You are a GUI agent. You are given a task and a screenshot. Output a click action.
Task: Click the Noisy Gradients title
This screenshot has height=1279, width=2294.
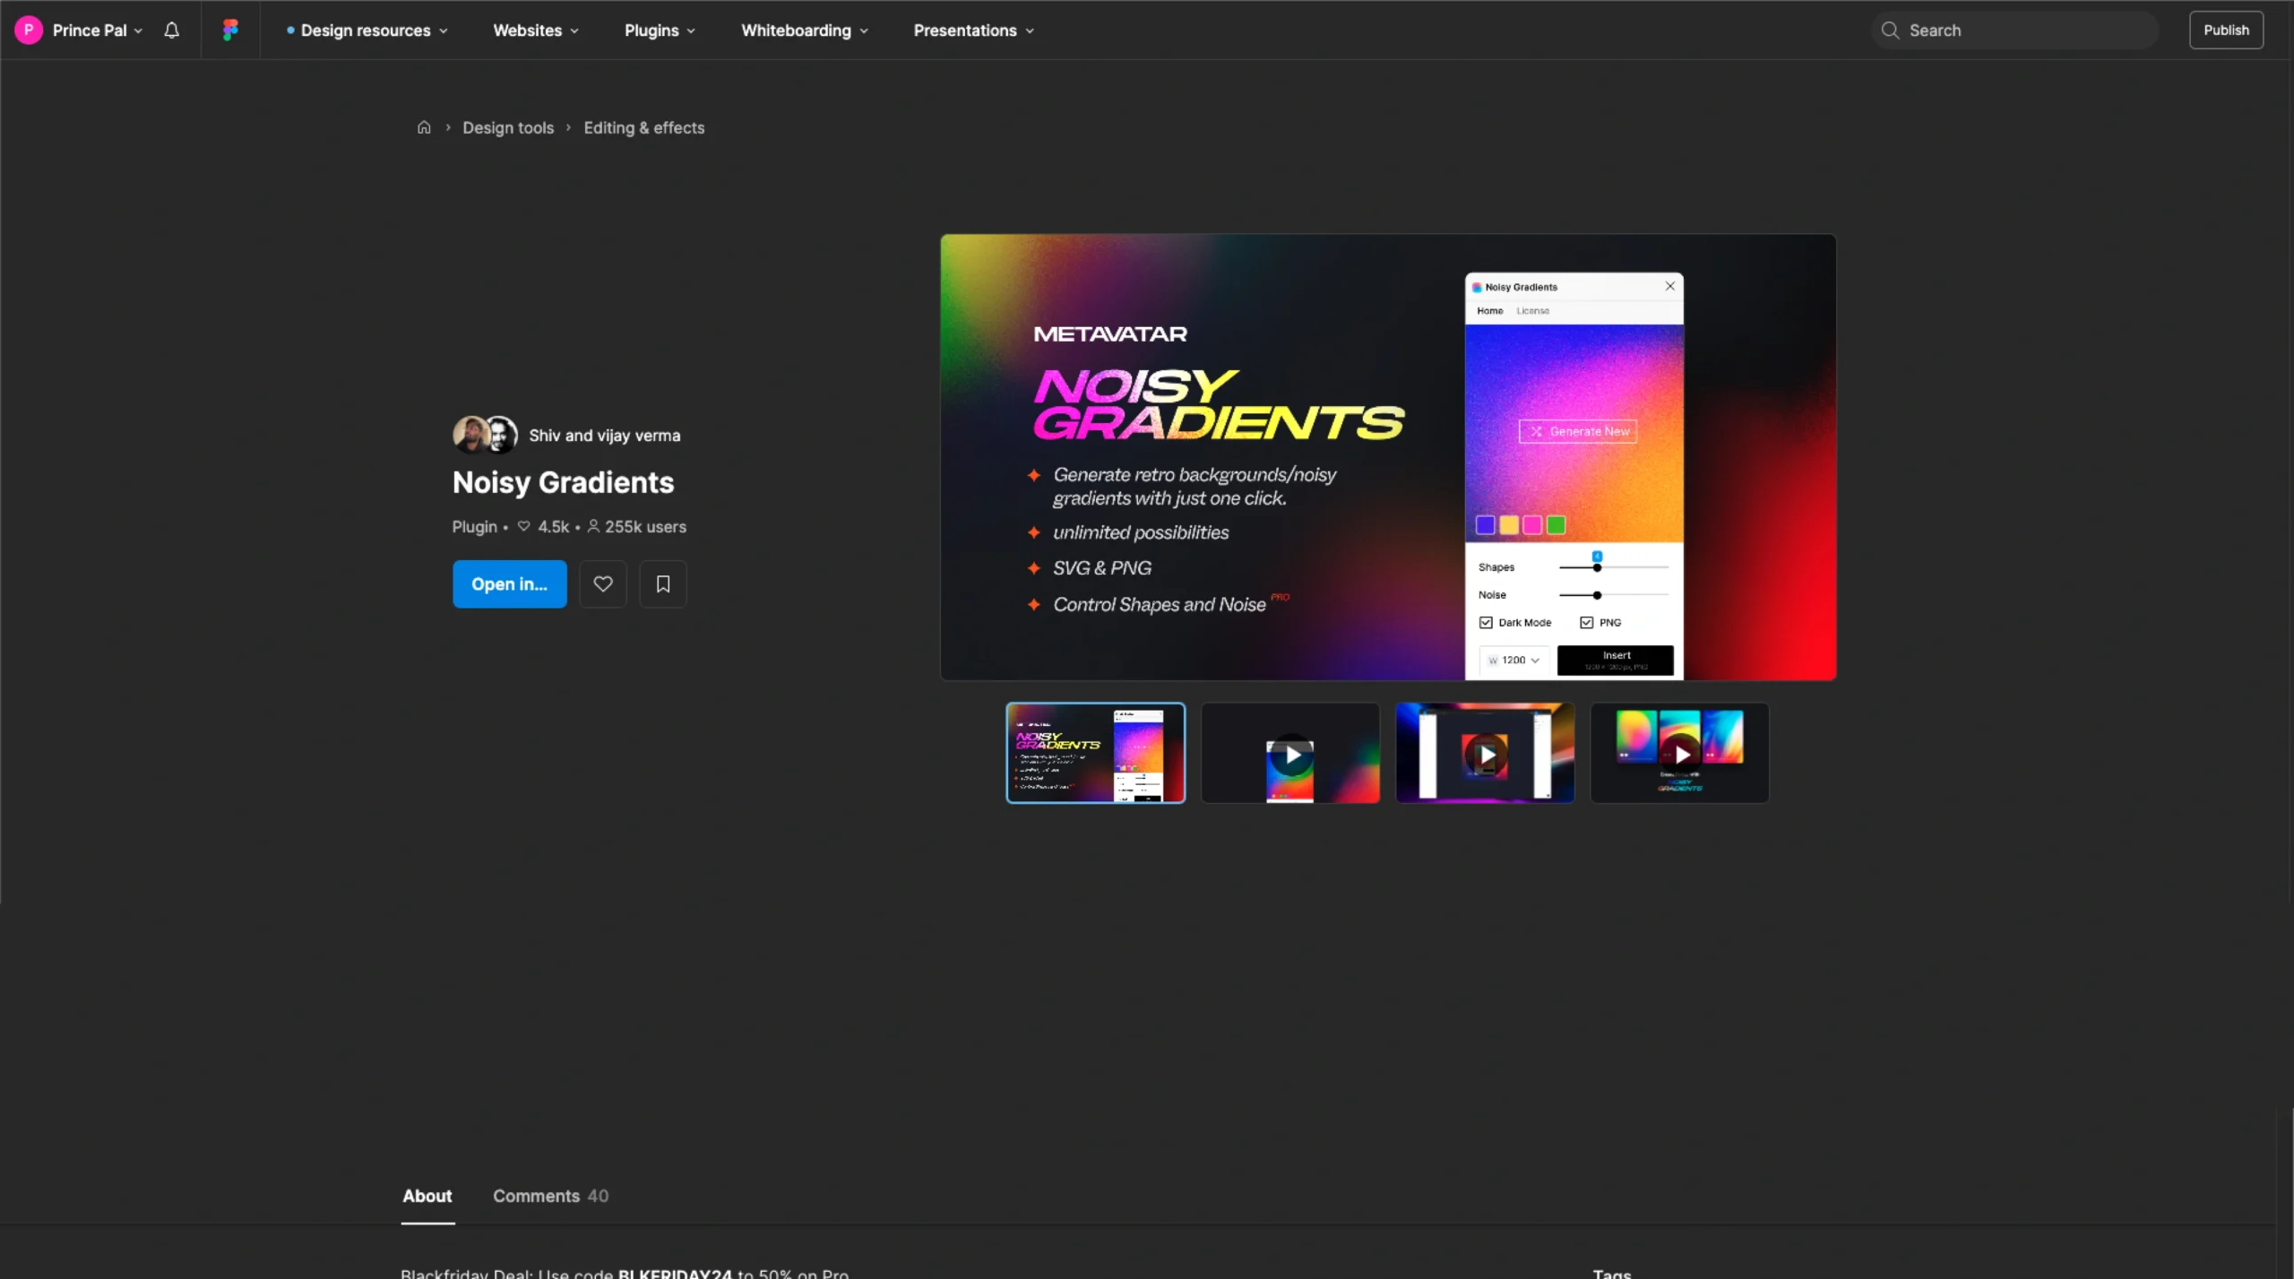(563, 482)
